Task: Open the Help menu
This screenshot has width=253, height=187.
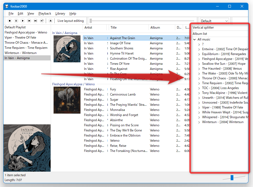Action: pos(73,13)
